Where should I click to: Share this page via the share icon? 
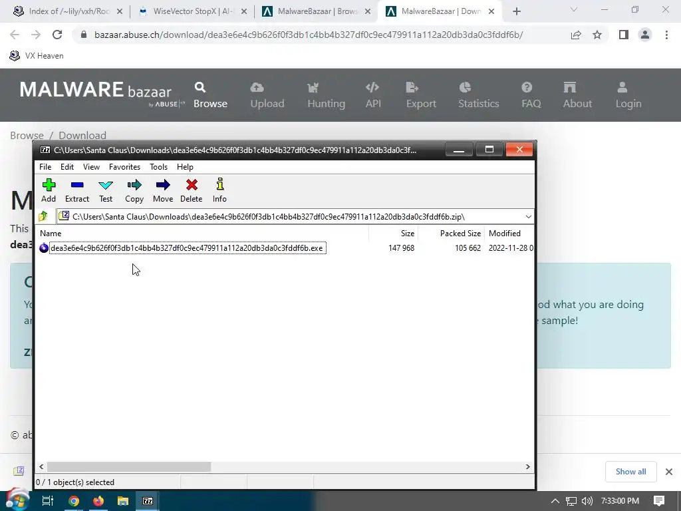coord(576,35)
